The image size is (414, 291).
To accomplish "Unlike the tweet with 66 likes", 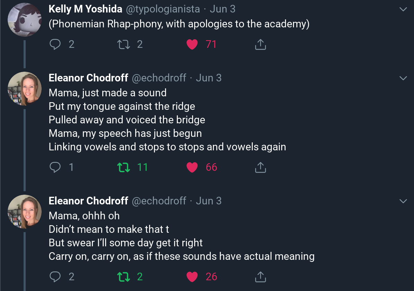I will pos(192,167).
